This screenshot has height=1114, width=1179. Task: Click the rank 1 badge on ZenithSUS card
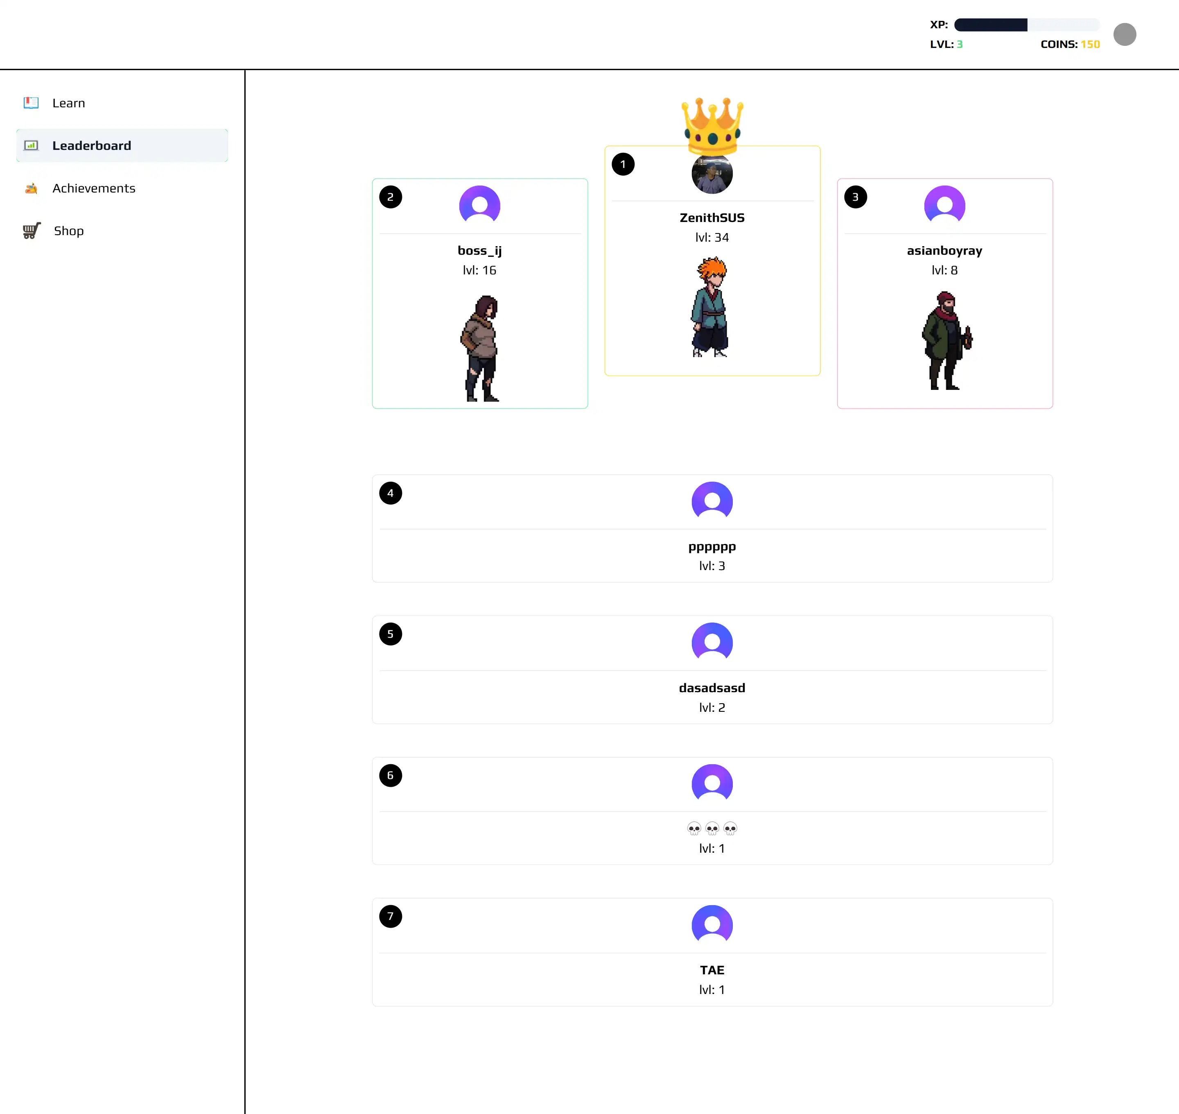point(623,165)
